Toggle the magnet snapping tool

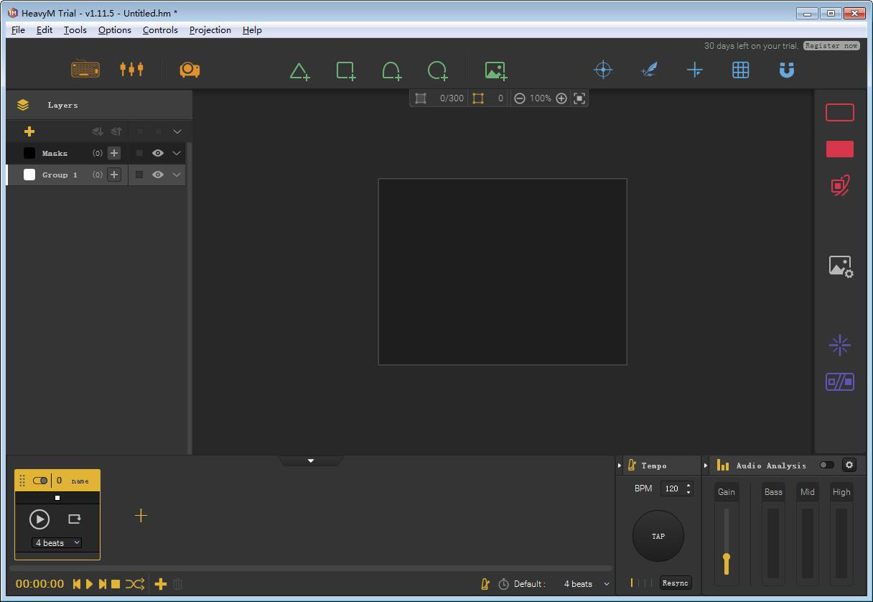point(787,70)
